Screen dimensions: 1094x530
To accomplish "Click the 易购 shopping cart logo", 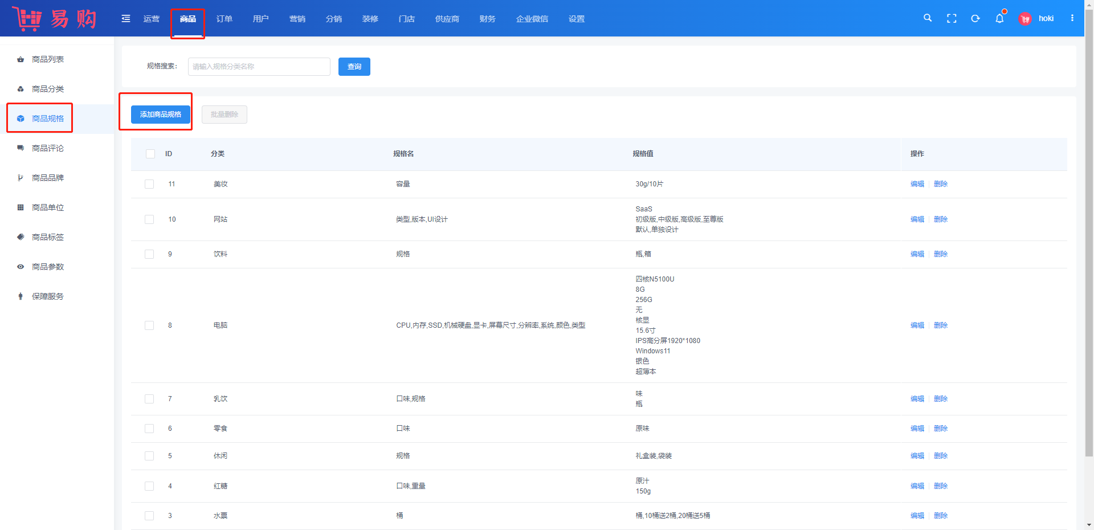I will tap(54, 19).
